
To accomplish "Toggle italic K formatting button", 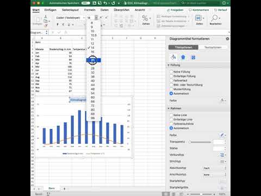I will [63, 24].
